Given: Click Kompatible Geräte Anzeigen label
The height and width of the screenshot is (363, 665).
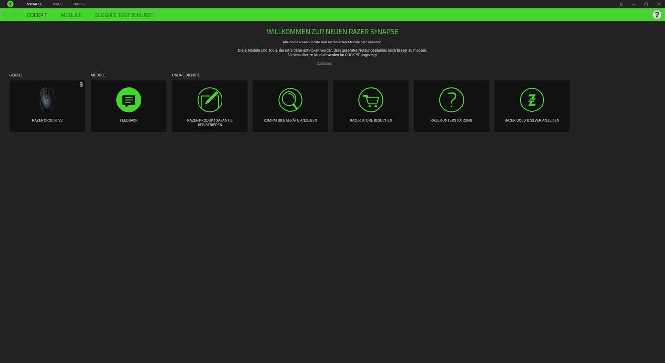Looking at the screenshot, I should click(x=290, y=120).
